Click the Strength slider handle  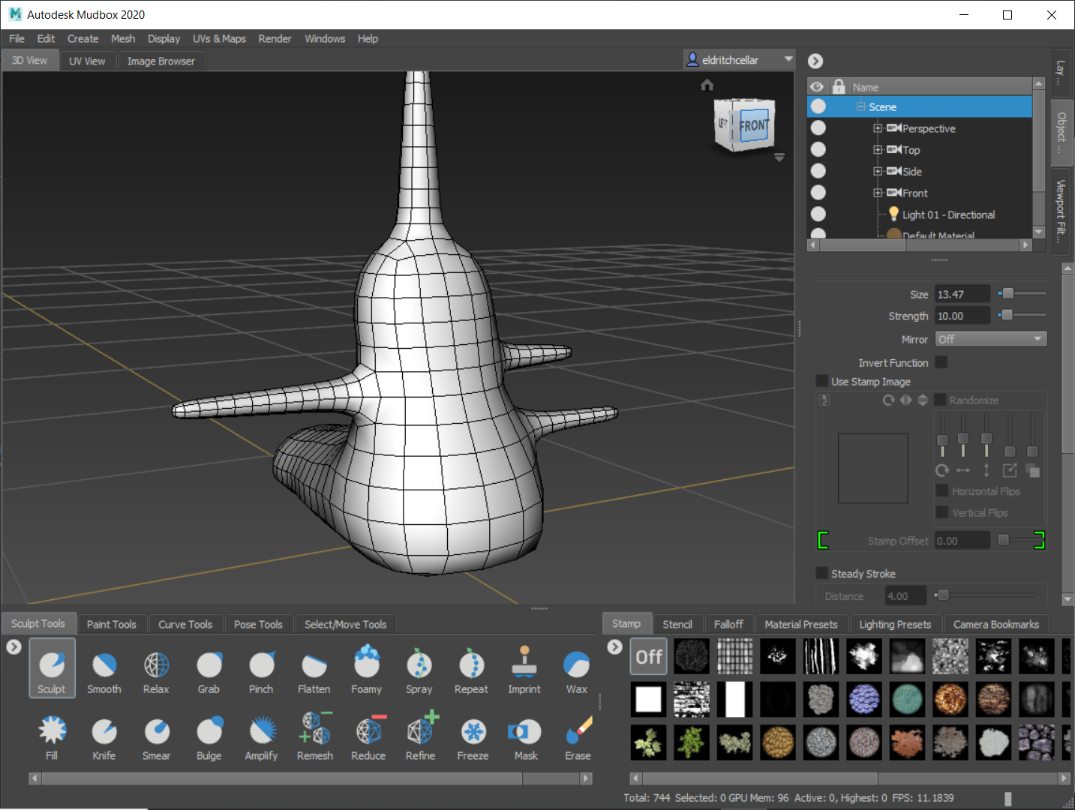click(x=1007, y=315)
